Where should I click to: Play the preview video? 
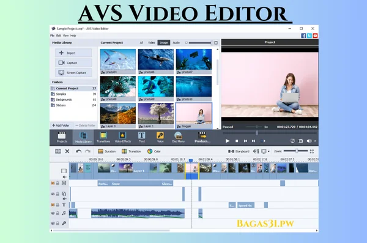point(228,141)
